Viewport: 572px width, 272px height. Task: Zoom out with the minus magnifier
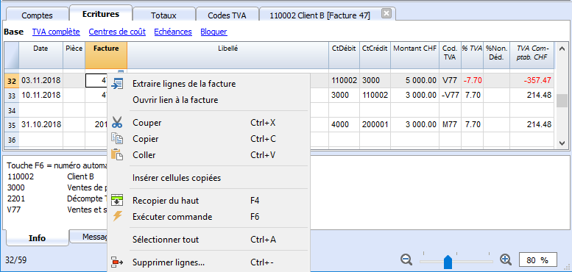[x=406, y=260]
